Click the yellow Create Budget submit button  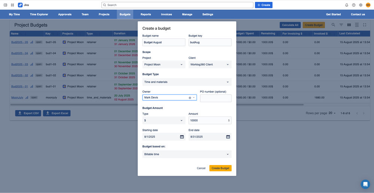(221, 168)
